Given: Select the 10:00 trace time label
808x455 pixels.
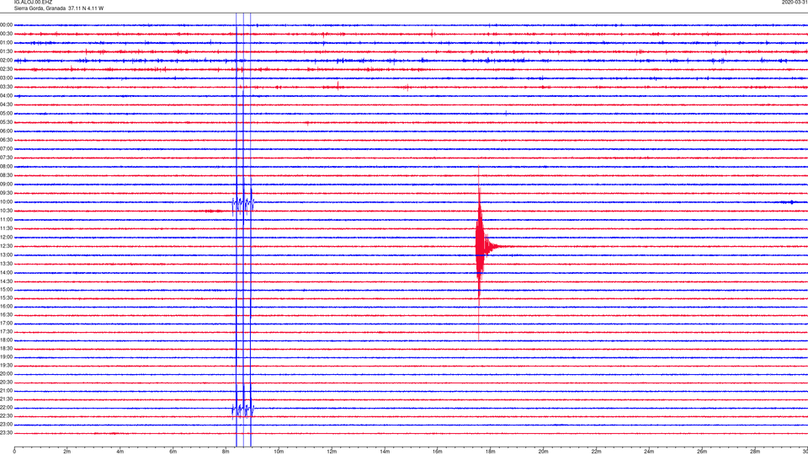Looking at the screenshot, I should [x=6, y=202].
